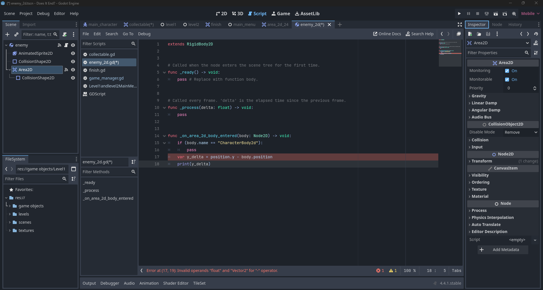The height and width of the screenshot is (290, 543).
Task: Click the Add Metadata button
Action: click(503, 250)
